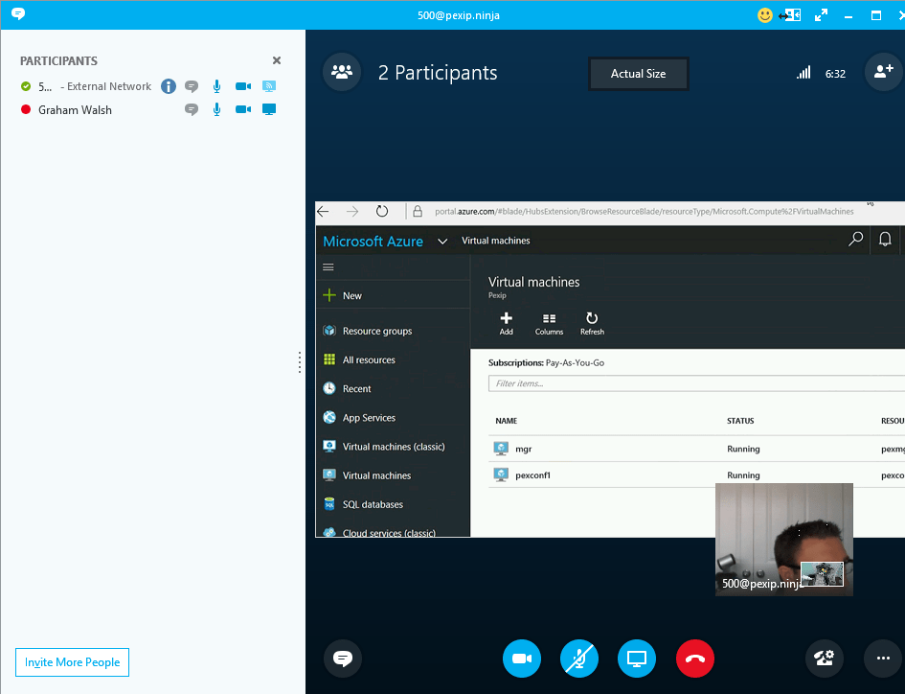The image size is (905, 694).
Task: Click the 2 Participants heading
Action: tap(438, 73)
